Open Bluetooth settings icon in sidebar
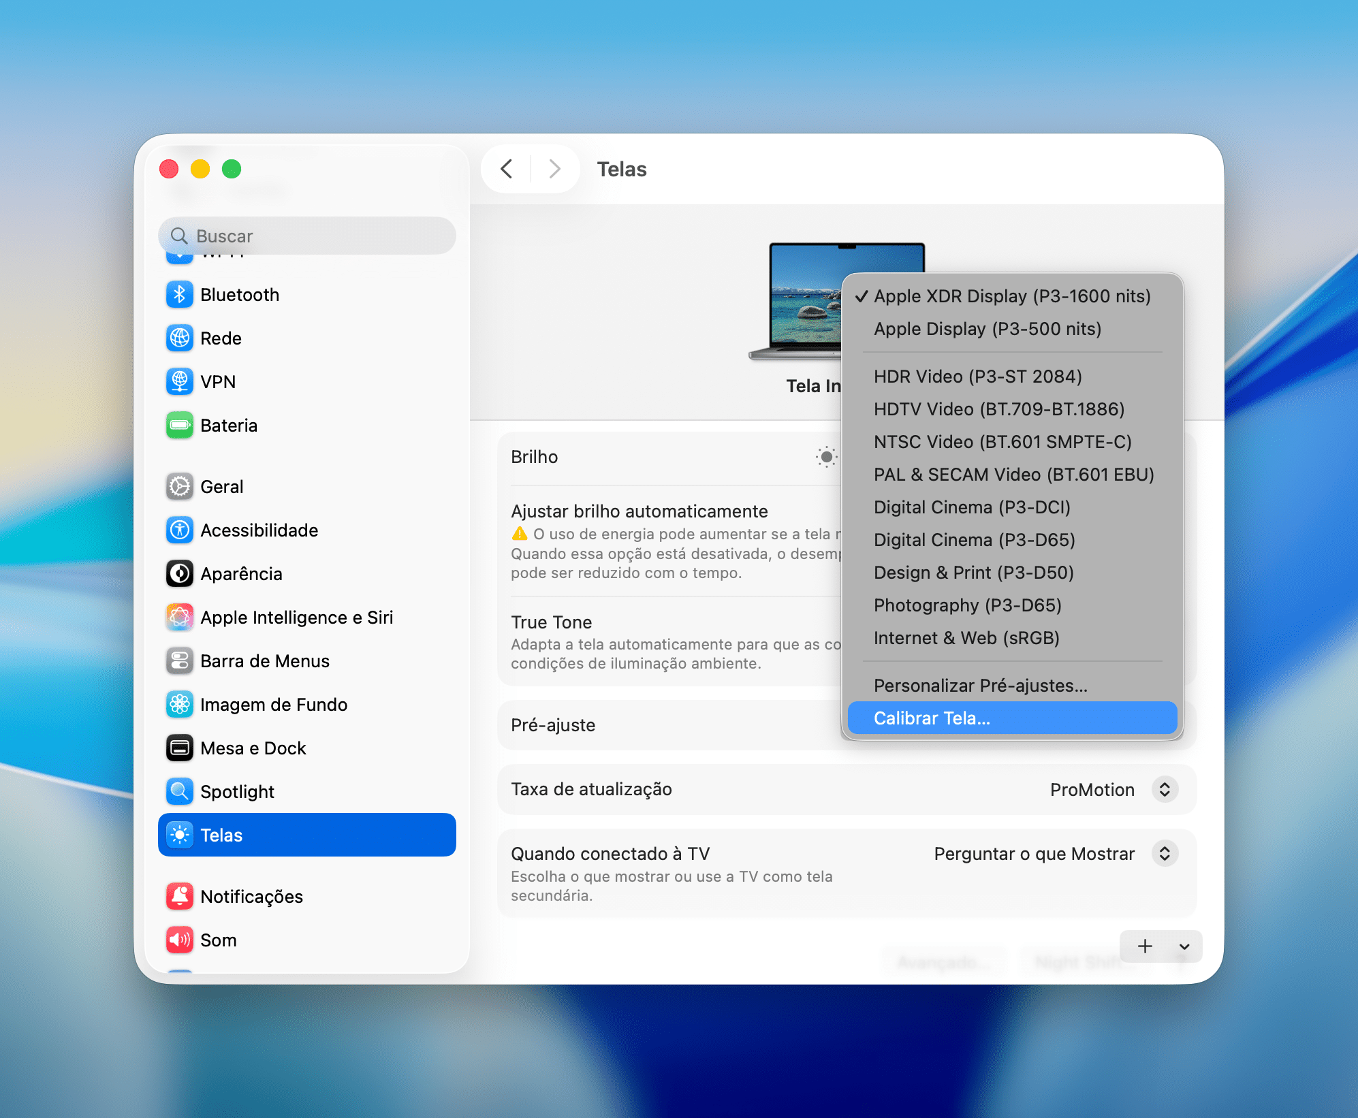The height and width of the screenshot is (1118, 1358). (x=180, y=295)
